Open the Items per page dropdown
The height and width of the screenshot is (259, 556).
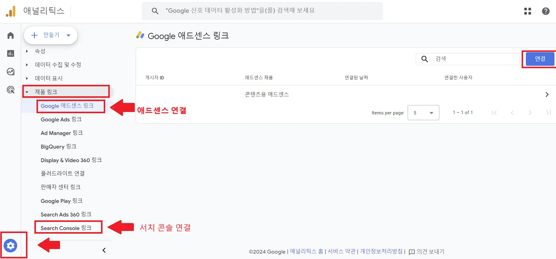(x=423, y=113)
